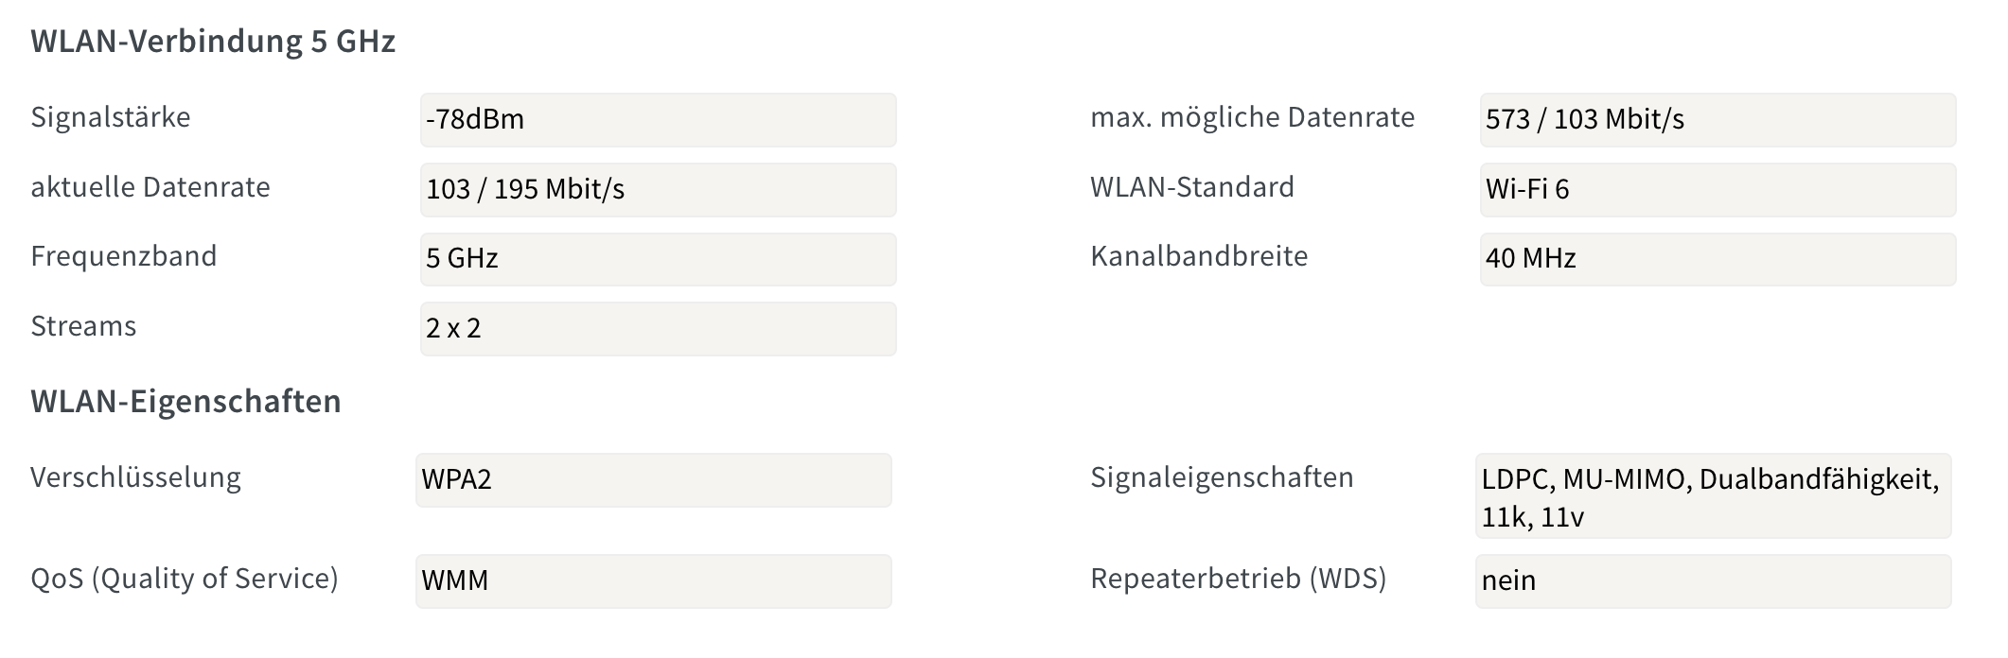Click the Signalstärke label

(x=111, y=117)
